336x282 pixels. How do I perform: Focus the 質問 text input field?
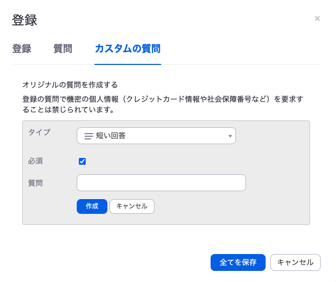161,183
